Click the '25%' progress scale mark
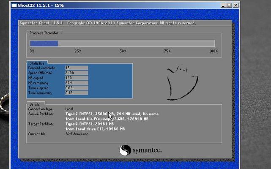 coord(78,51)
